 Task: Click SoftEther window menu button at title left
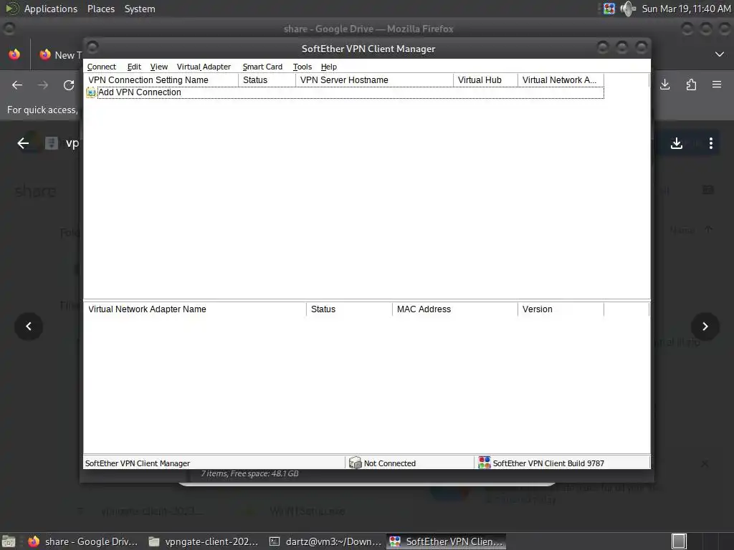coord(92,47)
